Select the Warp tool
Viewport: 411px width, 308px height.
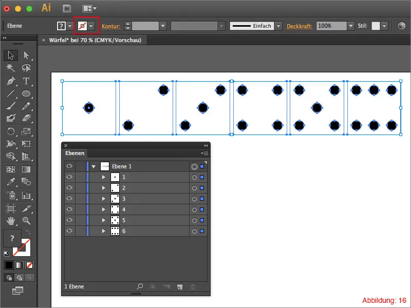(x=11, y=144)
